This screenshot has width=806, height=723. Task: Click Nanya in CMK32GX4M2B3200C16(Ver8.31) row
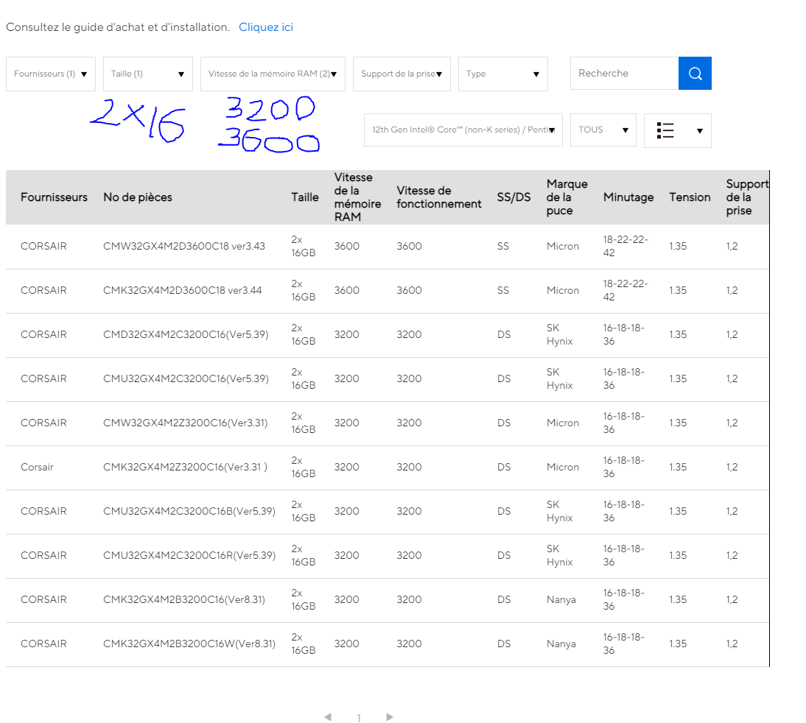coord(561,599)
